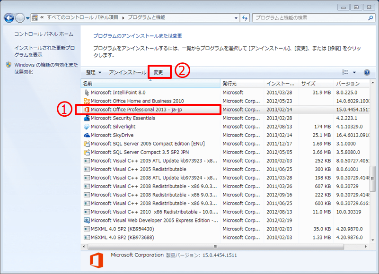
Task: Select the Microsoft Silverlight icon
Action: coord(87,127)
